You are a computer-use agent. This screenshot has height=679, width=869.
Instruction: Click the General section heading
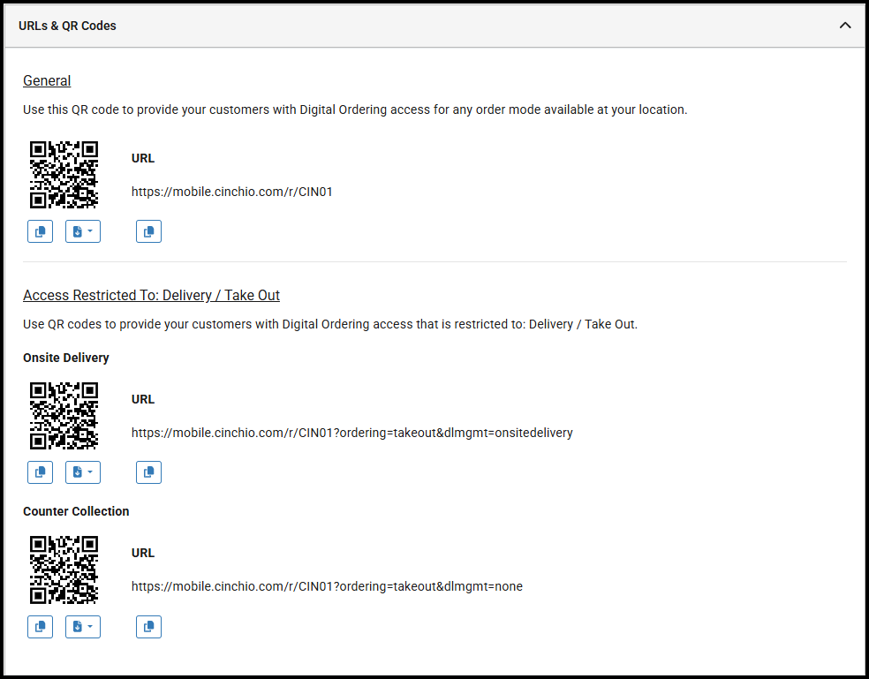[47, 81]
